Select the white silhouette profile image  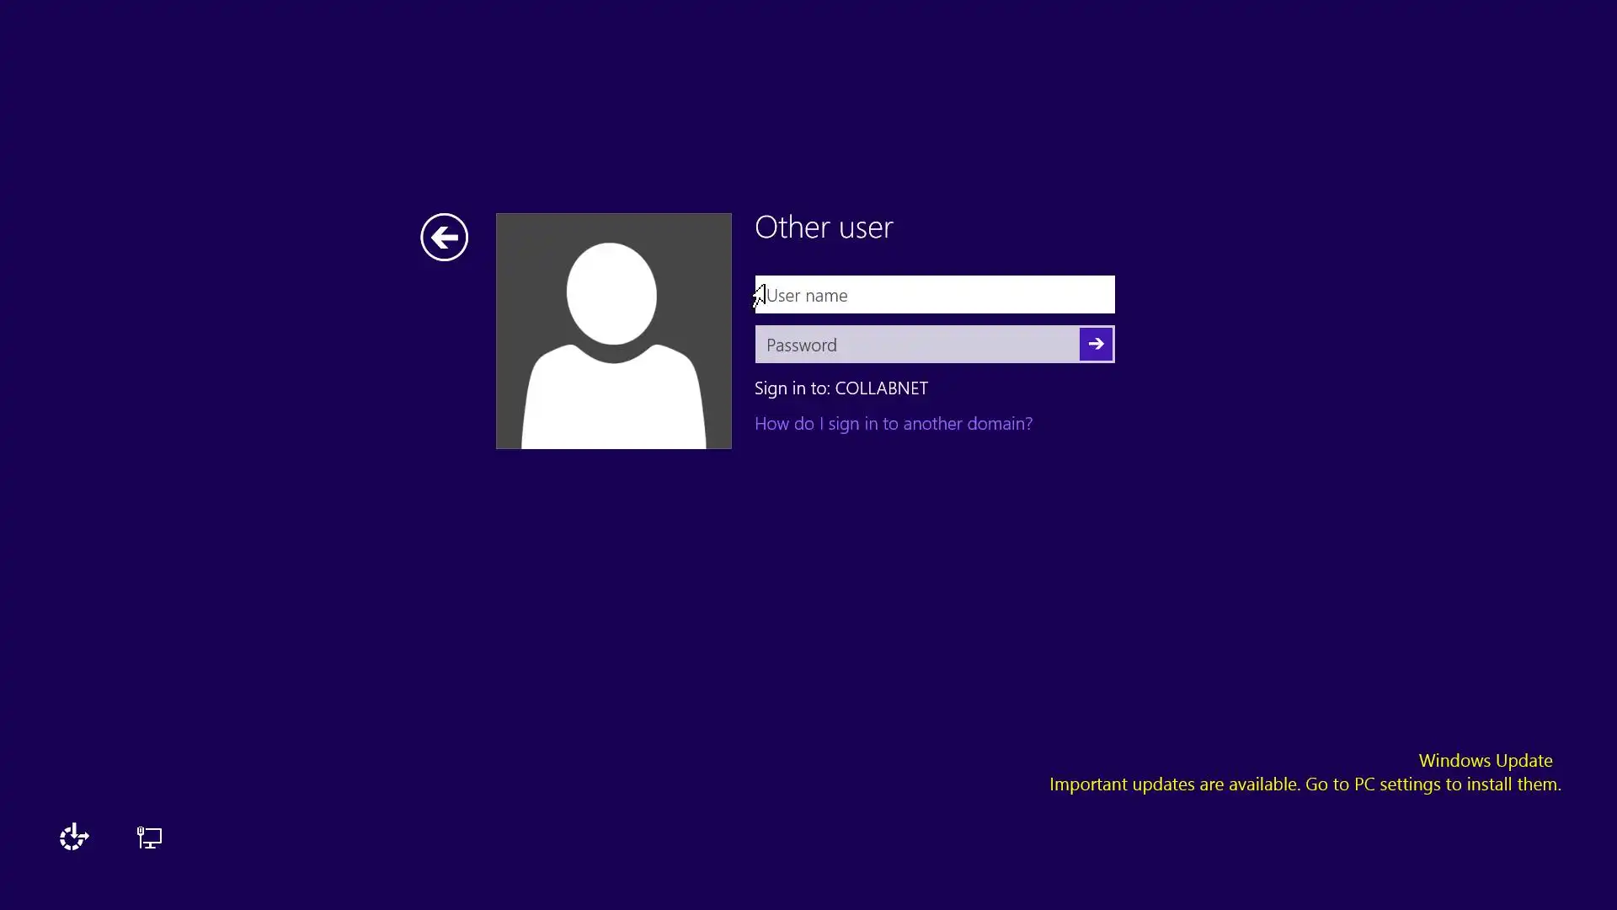click(x=613, y=331)
